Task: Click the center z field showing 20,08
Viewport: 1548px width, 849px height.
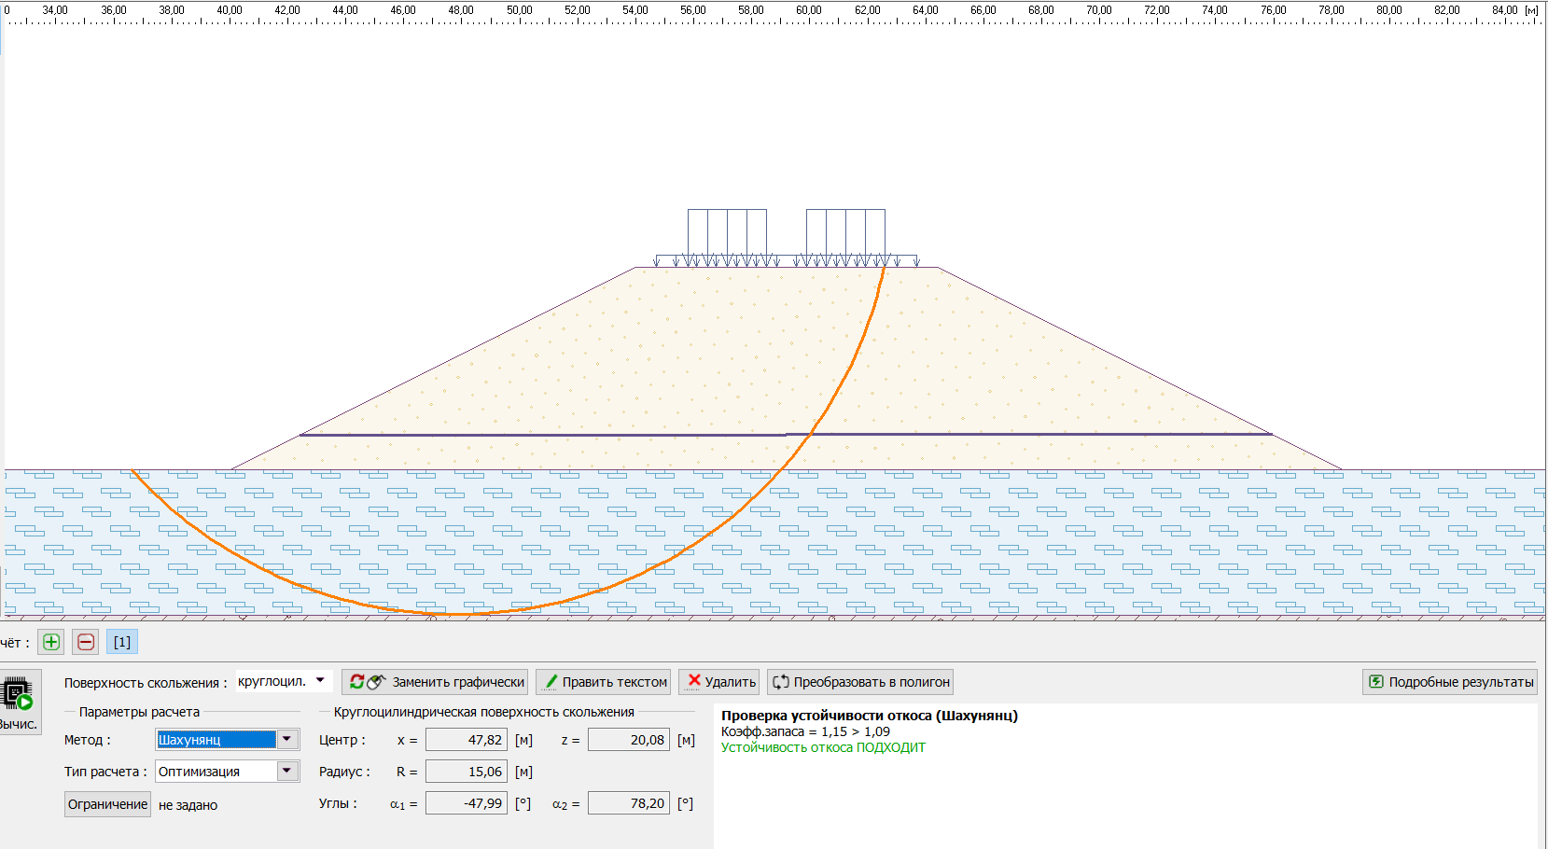Action: tap(629, 740)
